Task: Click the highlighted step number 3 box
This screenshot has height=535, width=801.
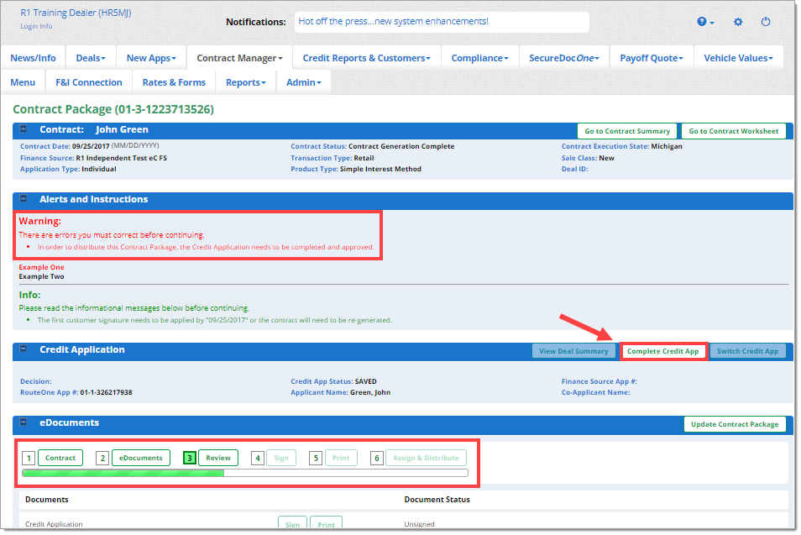Action: 190,458
